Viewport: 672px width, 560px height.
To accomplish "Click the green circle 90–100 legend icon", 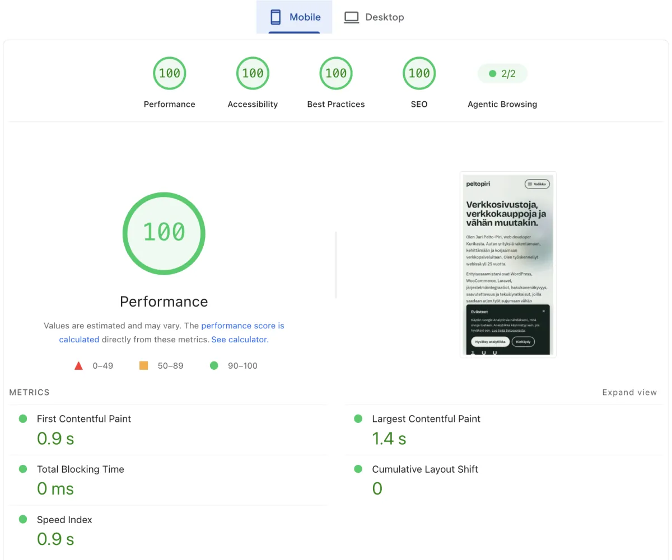I will pyautogui.click(x=213, y=365).
